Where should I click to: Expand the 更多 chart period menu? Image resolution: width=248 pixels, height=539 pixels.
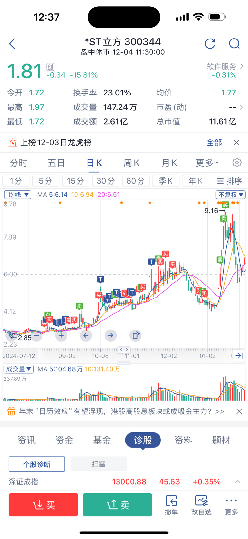click(x=207, y=163)
